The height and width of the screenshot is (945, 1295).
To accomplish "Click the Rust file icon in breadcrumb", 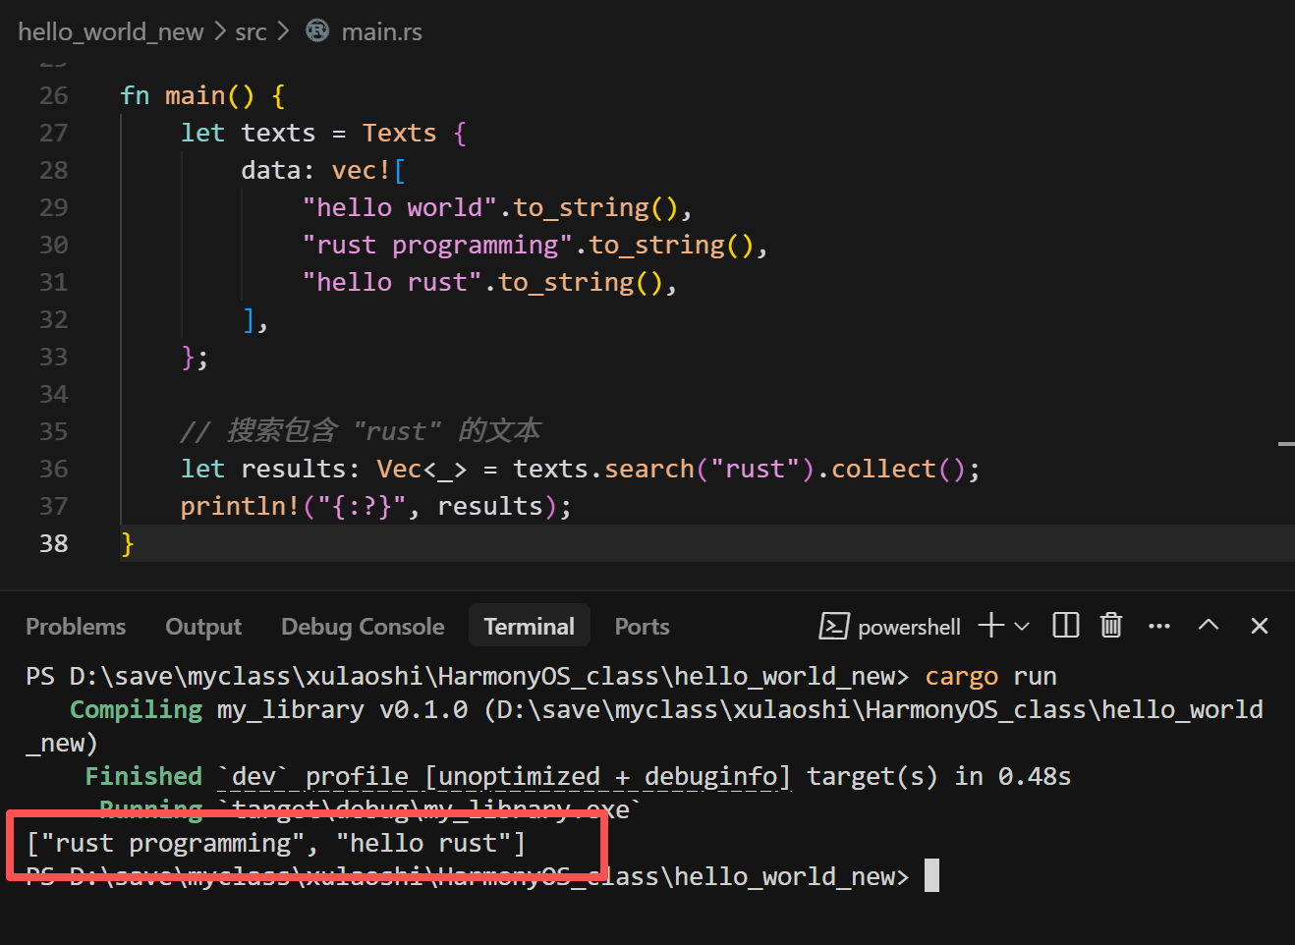I will (x=317, y=30).
